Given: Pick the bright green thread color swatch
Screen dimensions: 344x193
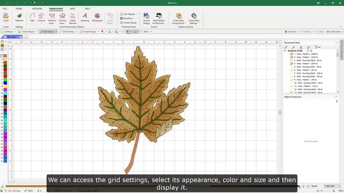Looking at the screenshot, I should (x=5, y=79).
